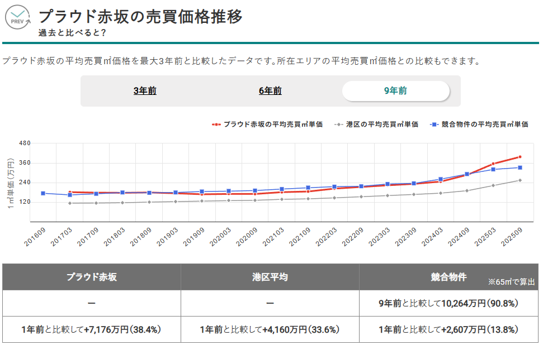Click the プラウド赤坂の売買価格推移 heading
This screenshot has height=345, width=543.
[x=140, y=17]
